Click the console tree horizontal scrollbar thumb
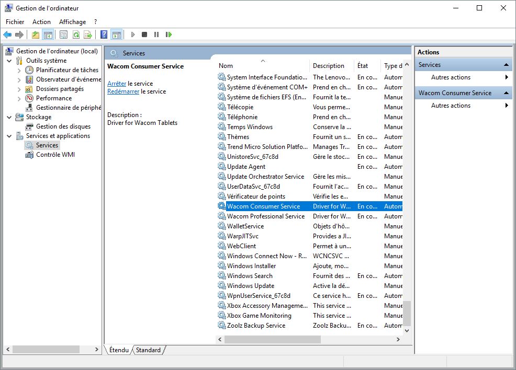Viewport: 516px width, 370px height. 46,349
